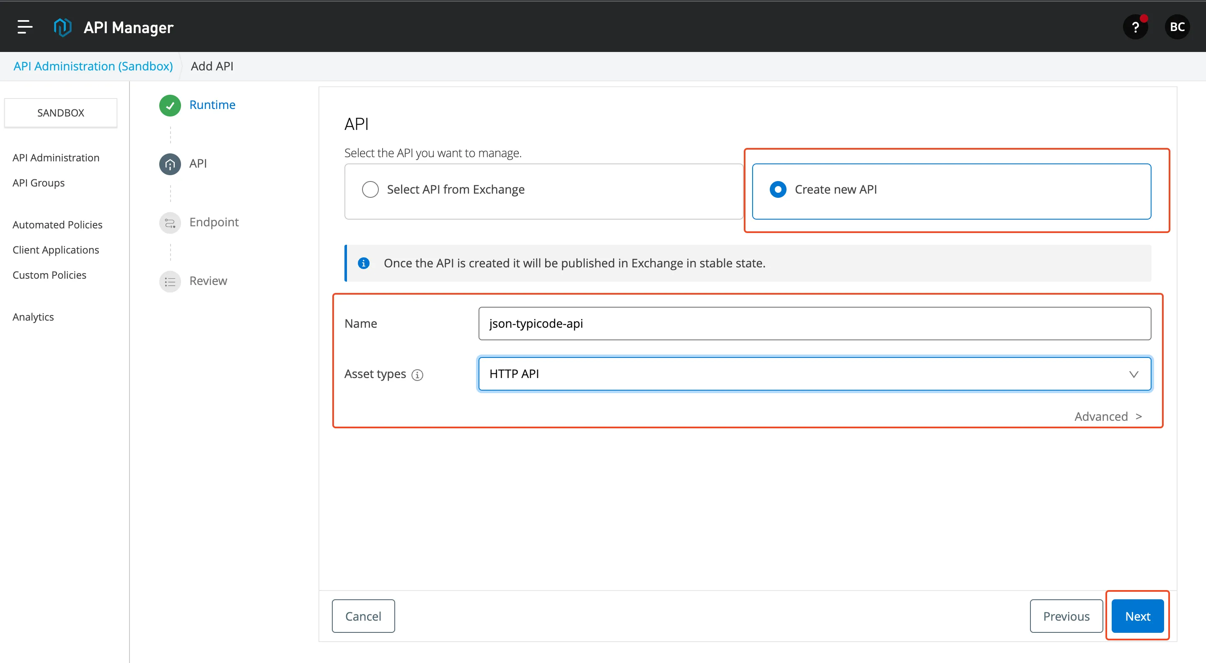Image resolution: width=1206 pixels, height=663 pixels.
Task: Click the Asset types info icon
Action: click(417, 375)
